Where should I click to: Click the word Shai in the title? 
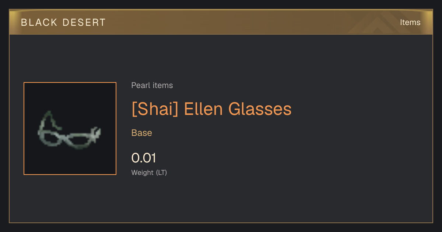coord(155,109)
